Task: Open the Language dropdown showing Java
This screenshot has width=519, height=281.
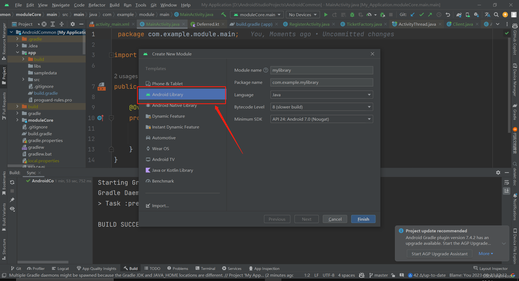Action: pyautogui.click(x=322, y=95)
